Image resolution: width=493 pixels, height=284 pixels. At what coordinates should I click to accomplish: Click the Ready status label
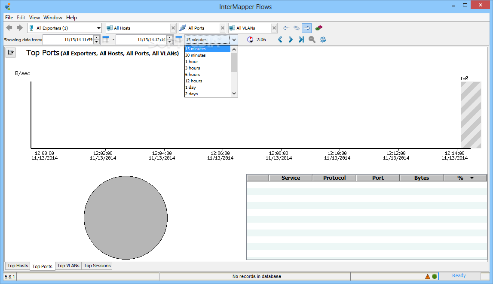[x=459, y=275]
